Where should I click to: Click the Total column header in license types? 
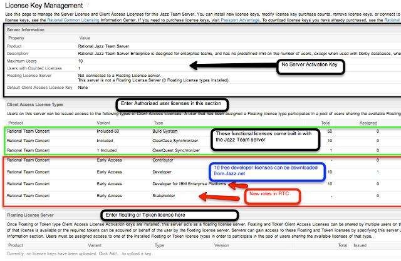pyautogui.click(x=326, y=123)
